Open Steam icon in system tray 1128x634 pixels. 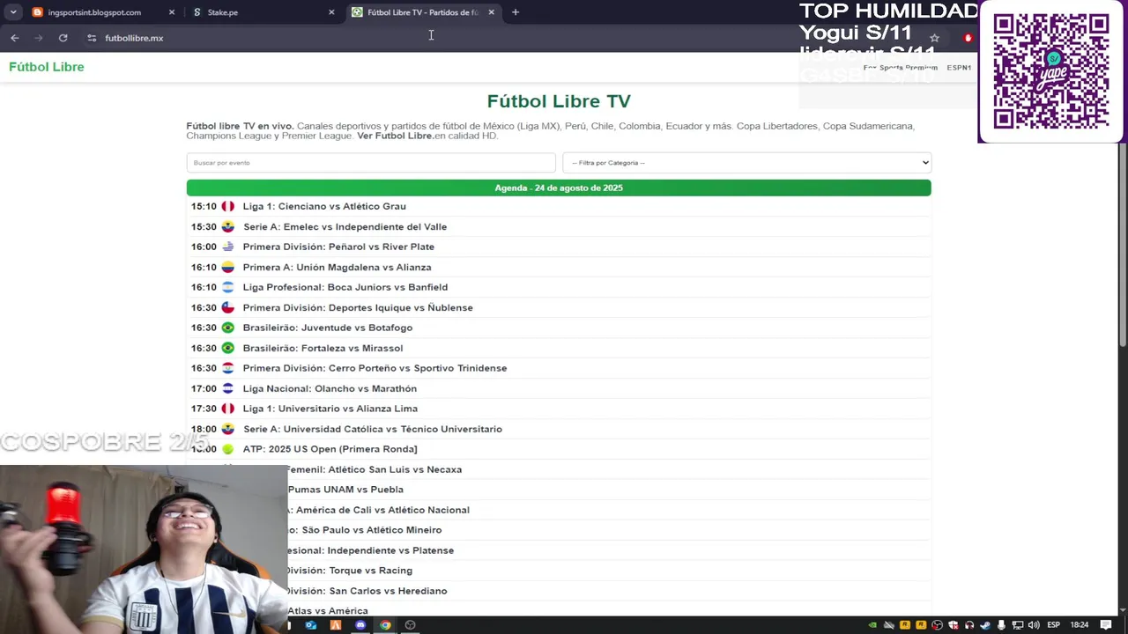tap(985, 625)
